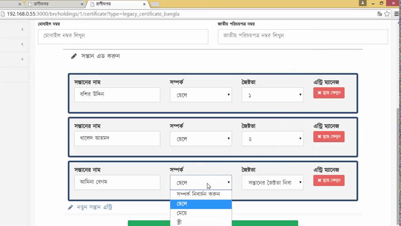Choose মেয়ে option in the open list
Viewport: 401px width, 226px height.
pos(201,213)
